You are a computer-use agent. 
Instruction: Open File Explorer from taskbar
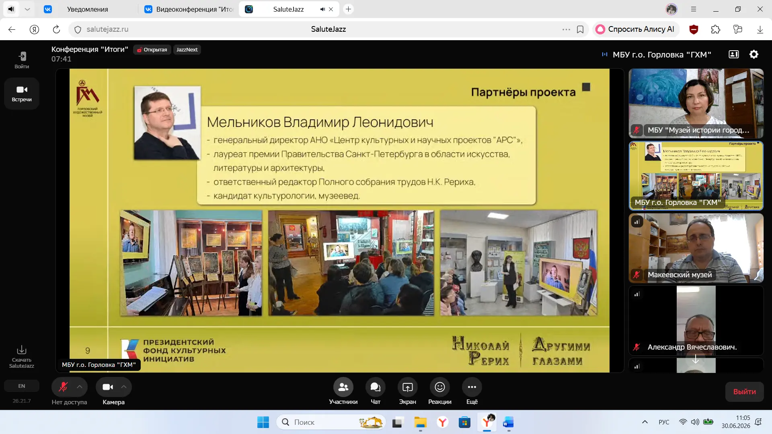point(420,422)
